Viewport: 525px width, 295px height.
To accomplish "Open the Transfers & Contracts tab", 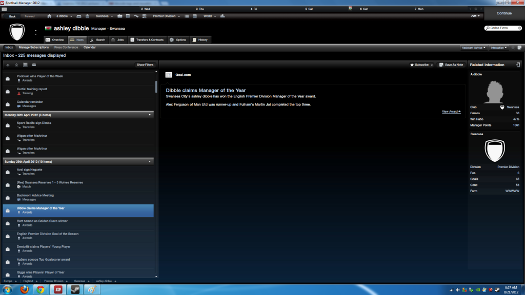I will (x=147, y=40).
